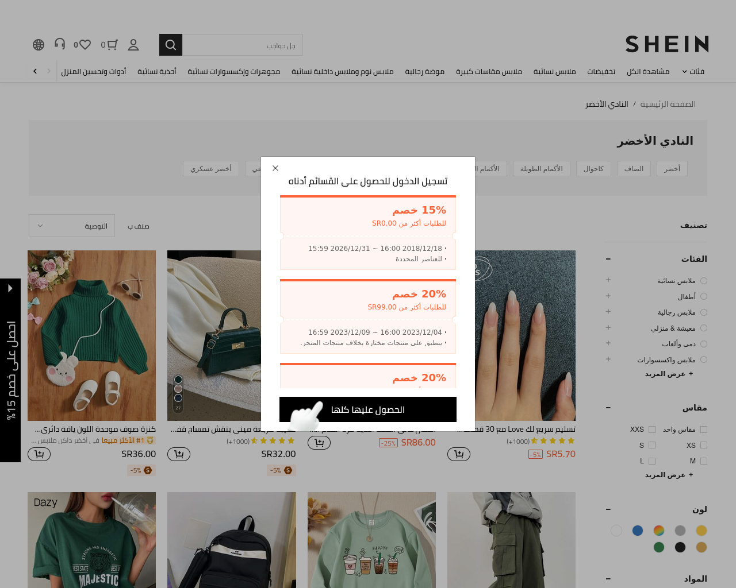Select ملابس نسائية category radio button

(x=704, y=281)
